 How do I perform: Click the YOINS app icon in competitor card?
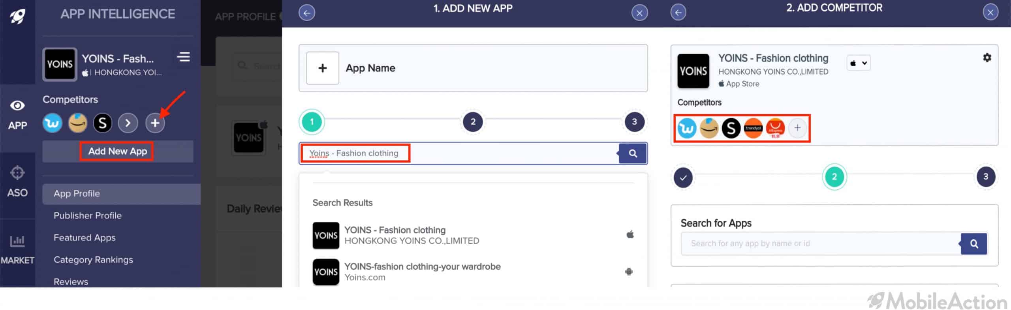693,71
